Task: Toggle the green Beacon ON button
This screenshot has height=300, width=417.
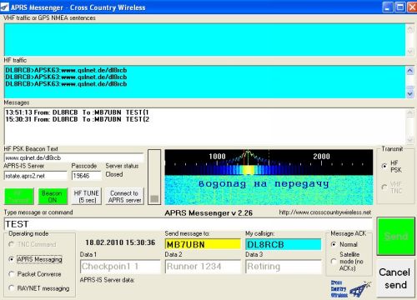Action: coord(53,197)
